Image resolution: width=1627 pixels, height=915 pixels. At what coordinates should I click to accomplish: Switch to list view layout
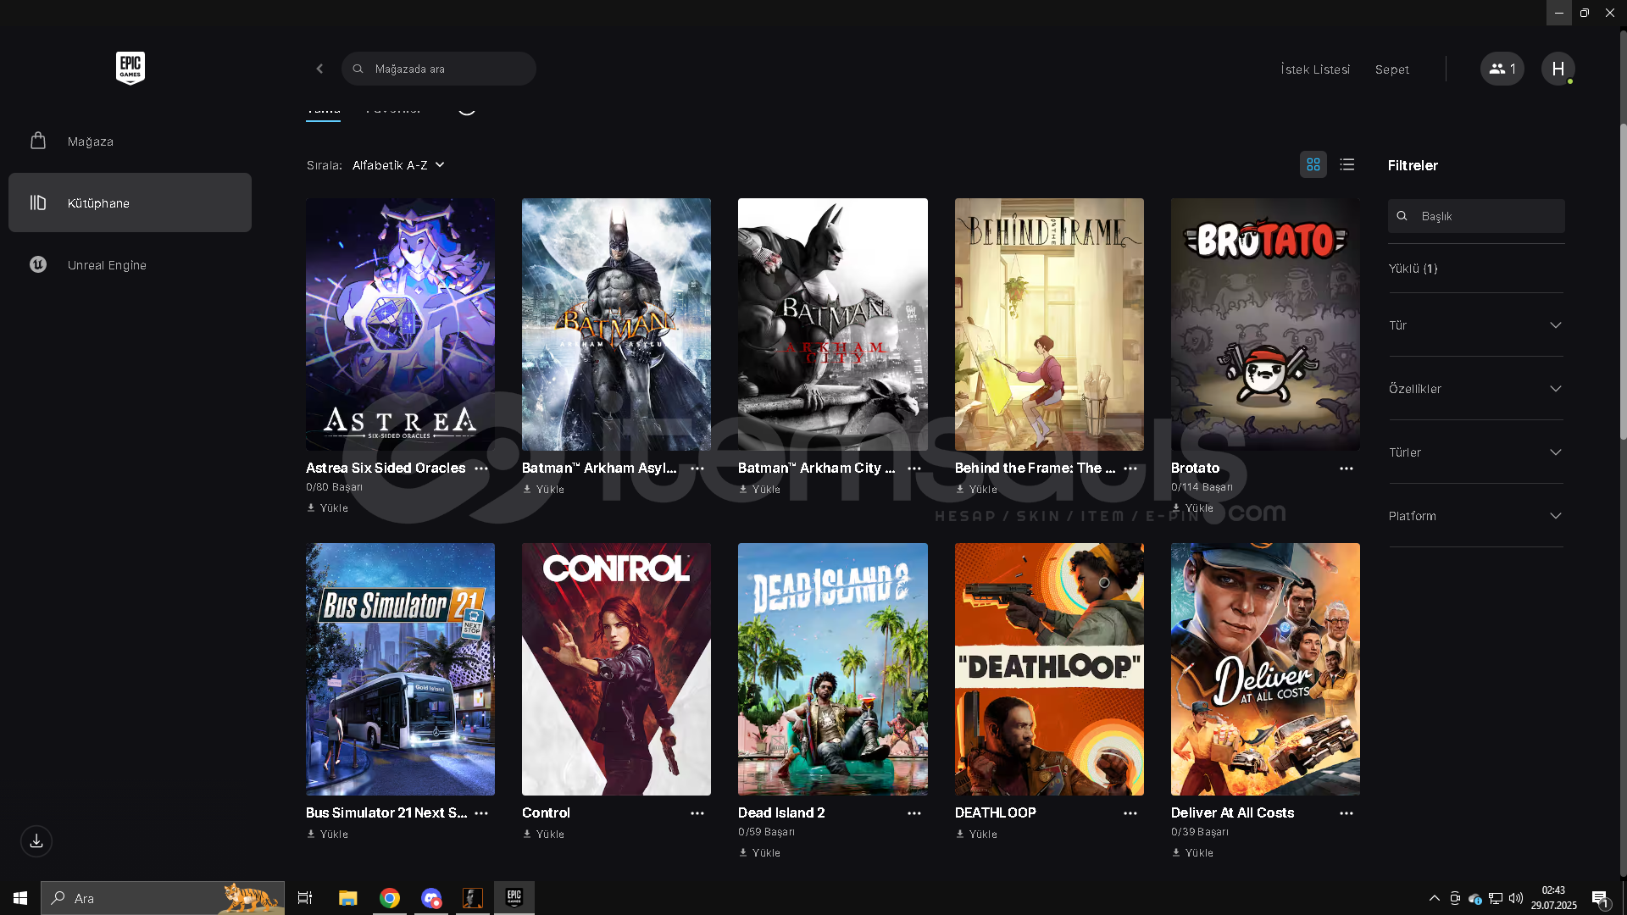(x=1347, y=164)
